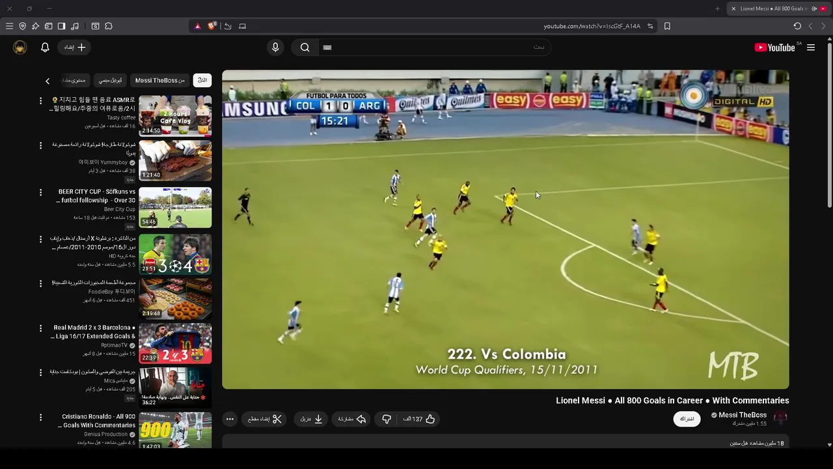Click the Brave Rewards triangle icon
Image resolution: width=833 pixels, height=469 pixels.
click(x=198, y=26)
